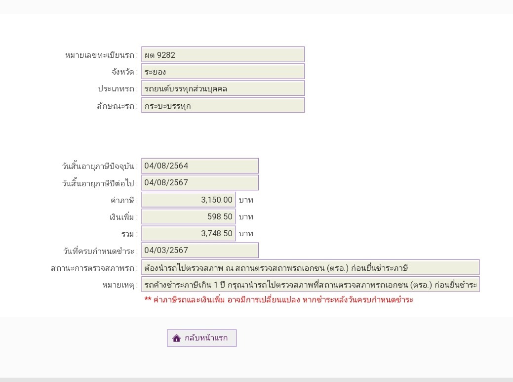Click บาท unit next to รวม
The image size is (513, 382).
pos(246,234)
